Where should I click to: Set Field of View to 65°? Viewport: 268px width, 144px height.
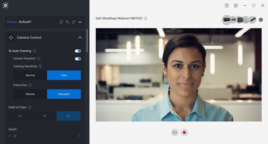(21, 116)
